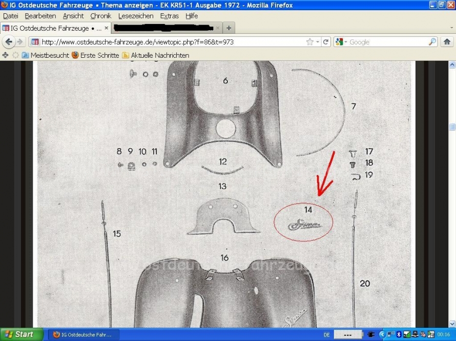Click the DE language indicator
456x341 pixels.
coord(326,335)
